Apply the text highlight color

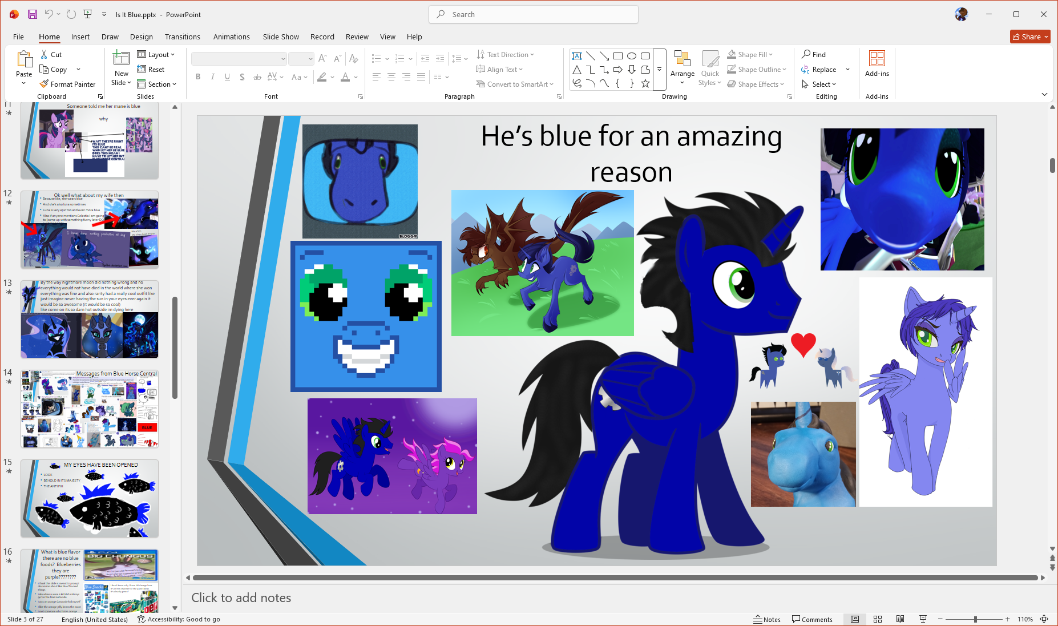click(322, 77)
